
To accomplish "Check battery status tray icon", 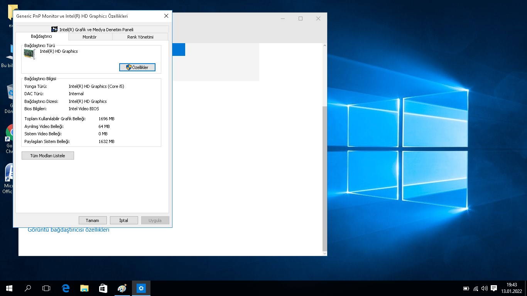I will click(466, 288).
